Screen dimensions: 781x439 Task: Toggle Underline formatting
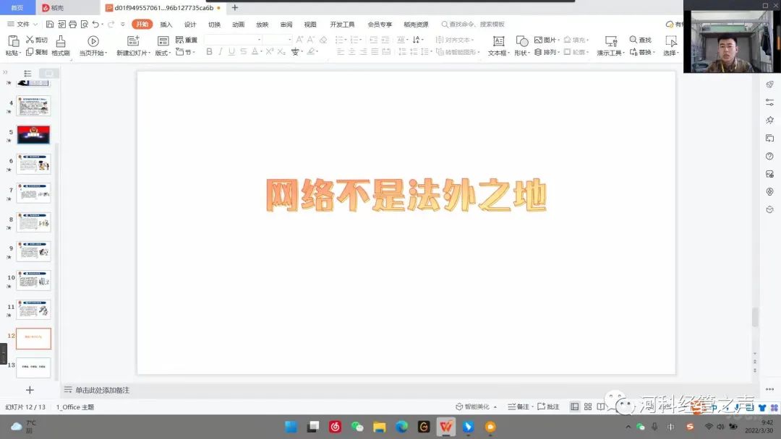pyautogui.click(x=231, y=52)
